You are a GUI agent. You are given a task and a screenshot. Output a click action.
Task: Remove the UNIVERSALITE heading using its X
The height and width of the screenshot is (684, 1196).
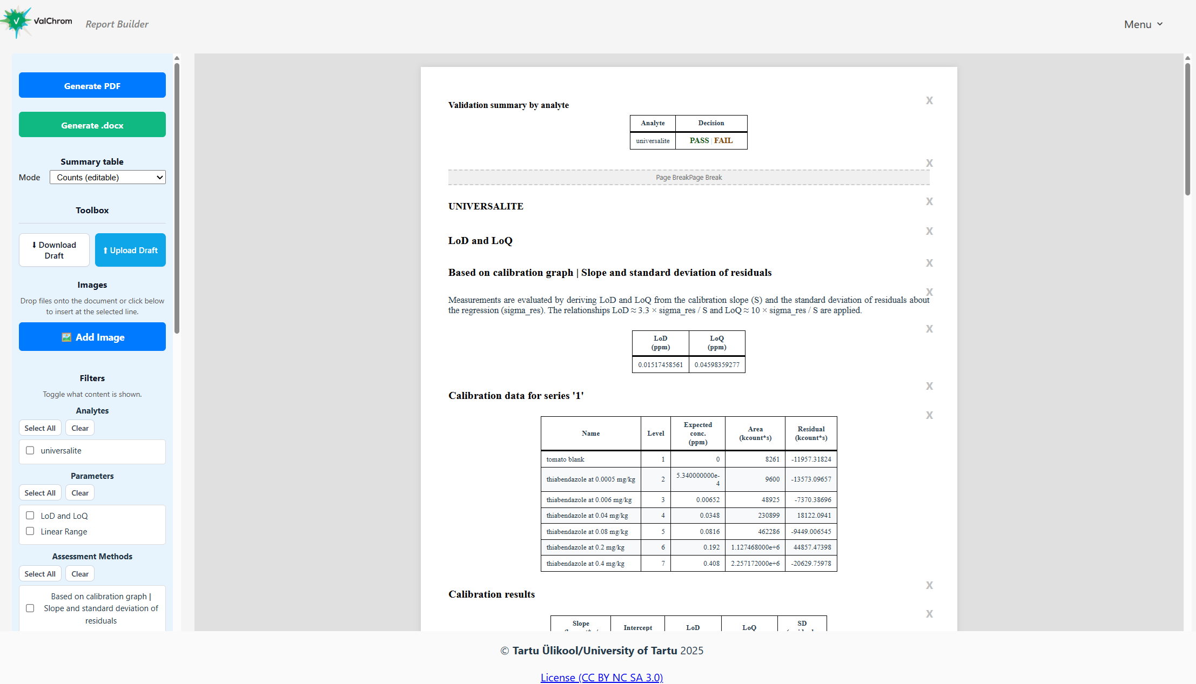(930, 201)
